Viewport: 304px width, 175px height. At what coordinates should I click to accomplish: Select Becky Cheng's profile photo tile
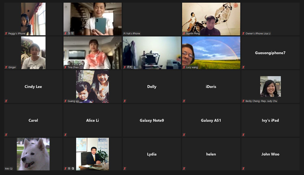click(x=270, y=86)
